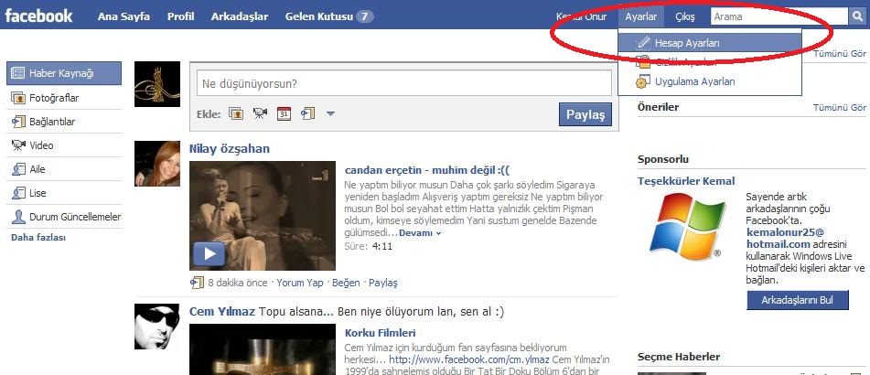Expand Devamı to read full description

coord(420,233)
